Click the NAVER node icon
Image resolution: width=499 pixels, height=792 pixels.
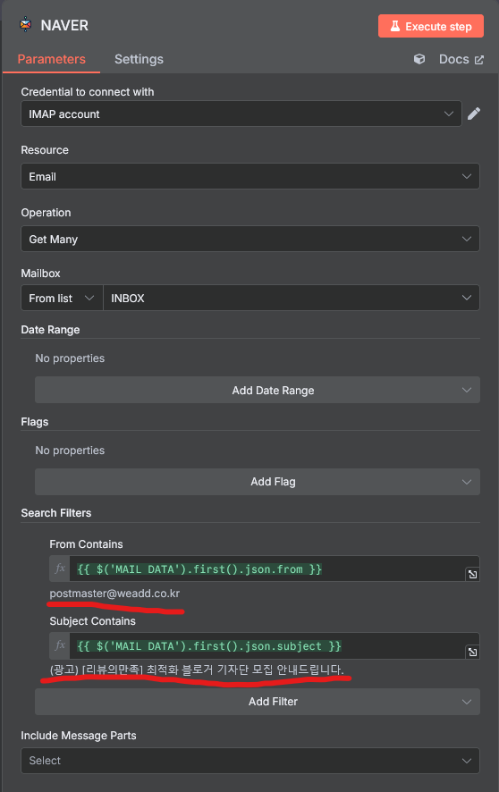[25, 25]
